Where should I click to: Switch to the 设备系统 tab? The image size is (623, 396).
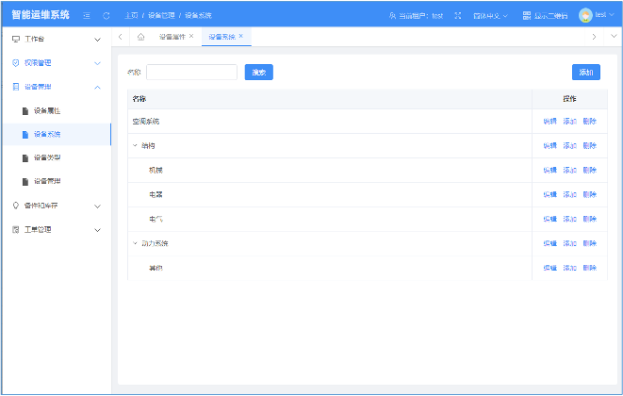[x=221, y=37]
